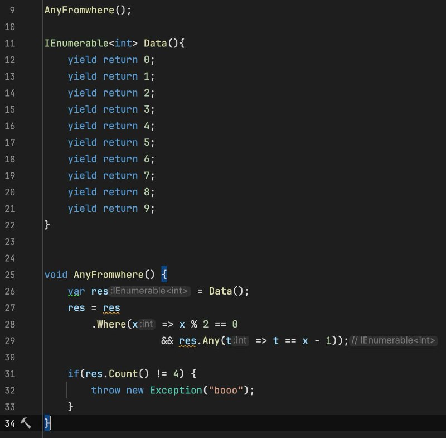446x438 pixels.
Task: Click the throw keyword on line 32
Action: [106, 390]
